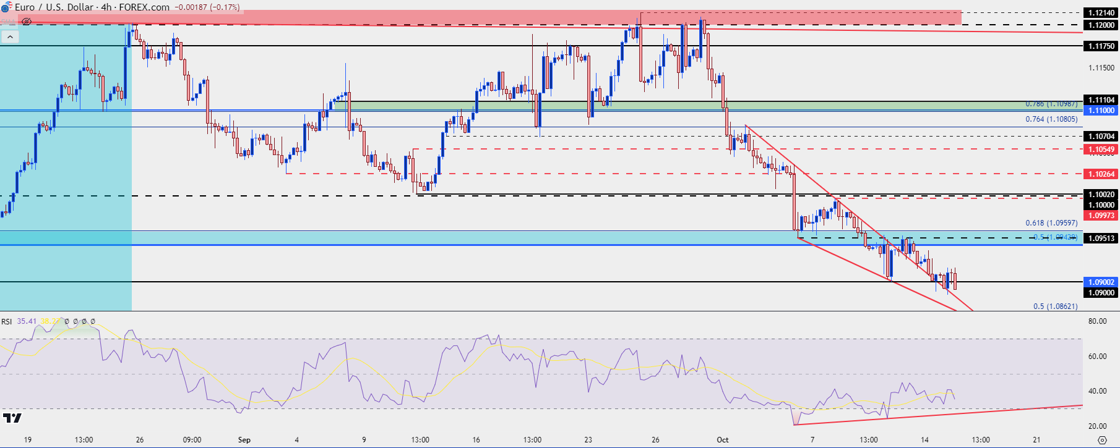
Task: Toggle the hidden SMA indicator eye icon
Action: pos(26,22)
